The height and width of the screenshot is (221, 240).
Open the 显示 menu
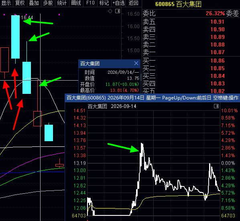pyautogui.click(x=6, y=3)
